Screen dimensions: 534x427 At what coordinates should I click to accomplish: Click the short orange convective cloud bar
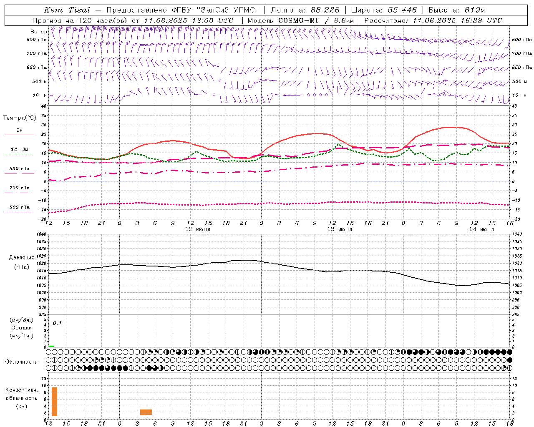(146, 412)
